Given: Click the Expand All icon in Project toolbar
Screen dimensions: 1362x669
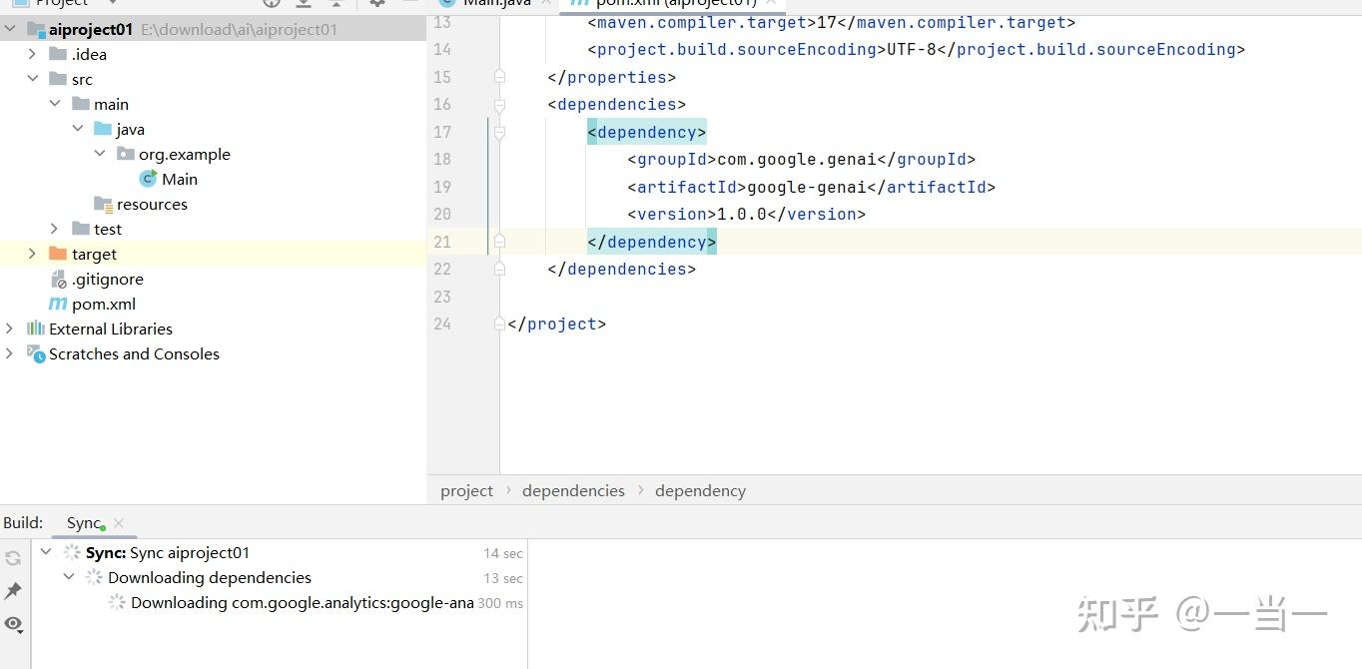Looking at the screenshot, I should 304,4.
